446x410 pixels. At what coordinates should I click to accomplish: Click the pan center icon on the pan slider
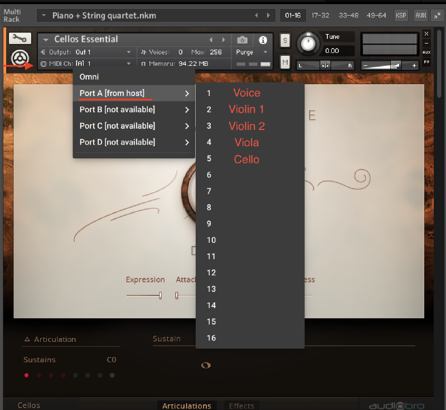coord(325,65)
